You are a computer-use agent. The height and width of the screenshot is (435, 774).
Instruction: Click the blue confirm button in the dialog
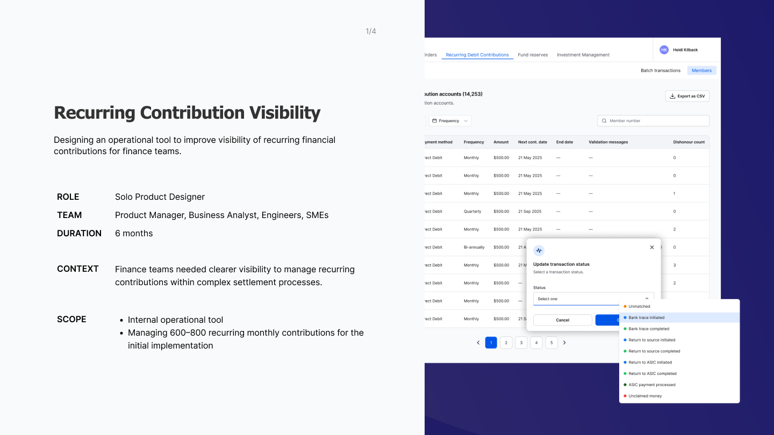point(607,320)
